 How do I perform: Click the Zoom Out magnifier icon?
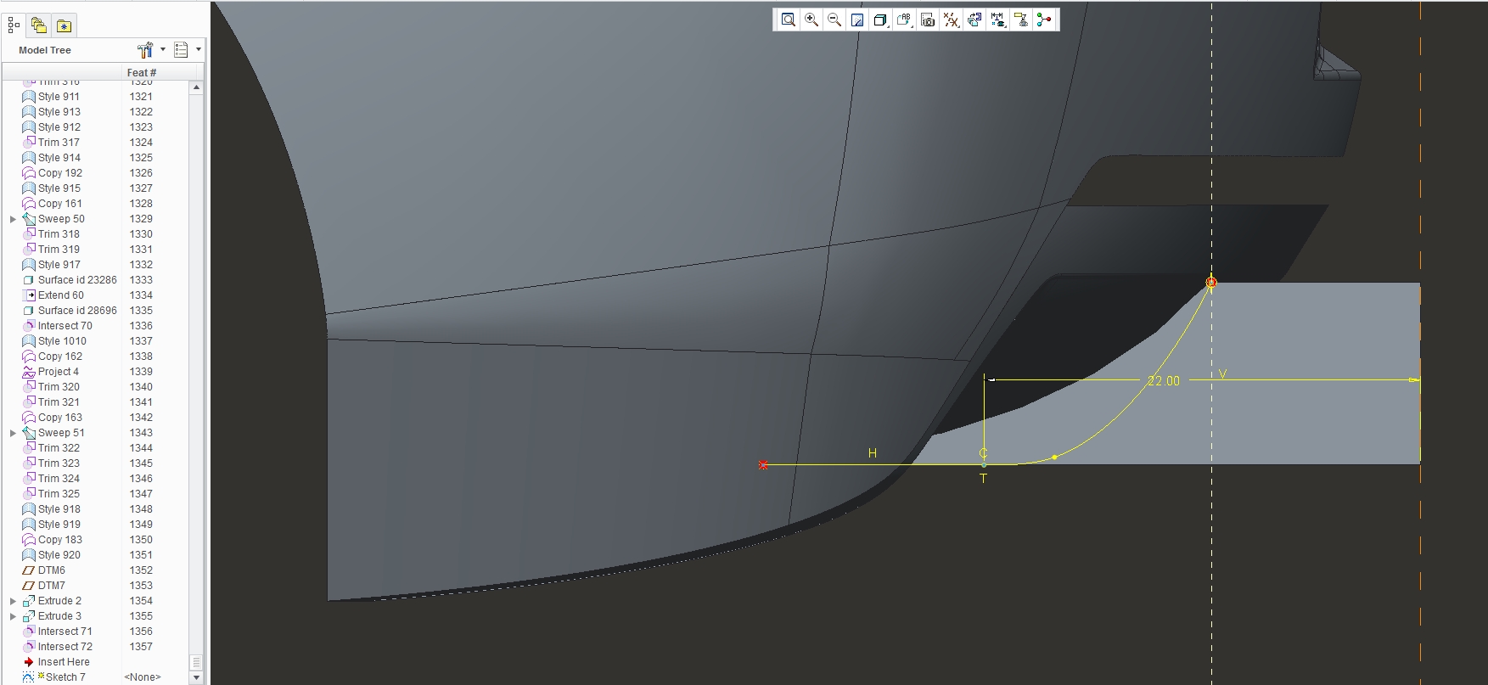834,20
